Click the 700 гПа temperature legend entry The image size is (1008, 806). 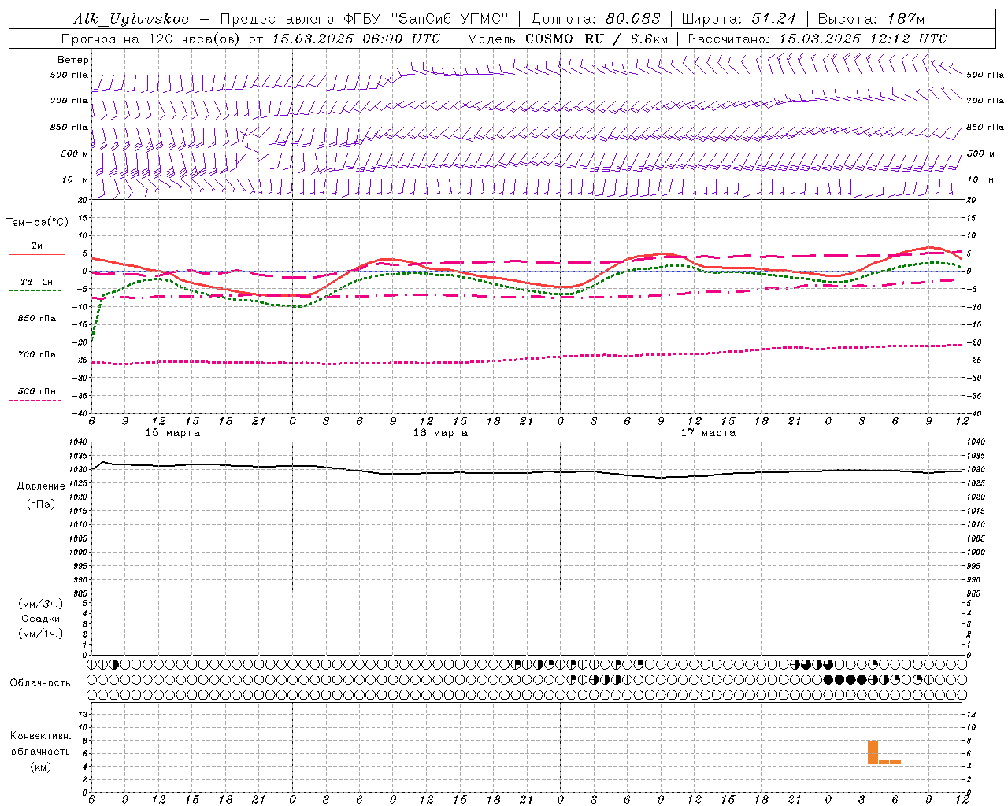click(36, 355)
